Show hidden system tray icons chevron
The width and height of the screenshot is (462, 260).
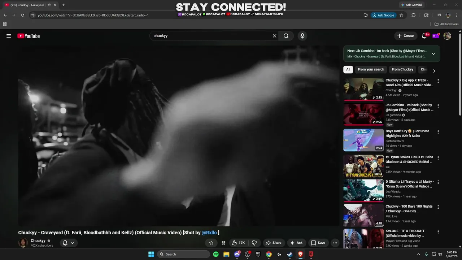[x=419, y=254]
